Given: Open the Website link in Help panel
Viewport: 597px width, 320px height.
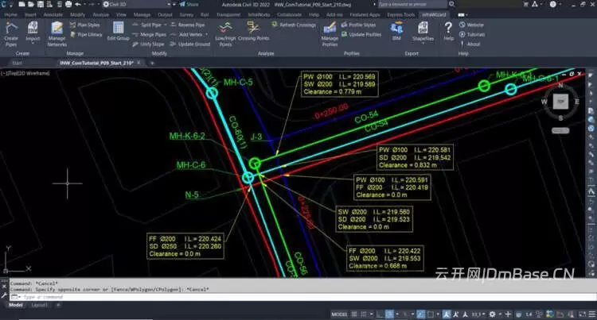Looking at the screenshot, I should [x=471, y=25].
